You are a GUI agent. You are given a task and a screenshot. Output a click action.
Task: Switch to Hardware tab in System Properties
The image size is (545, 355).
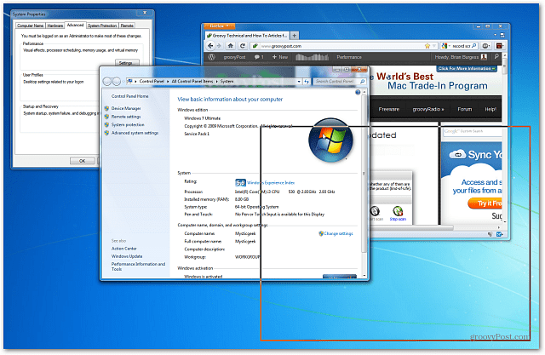click(54, 26)
